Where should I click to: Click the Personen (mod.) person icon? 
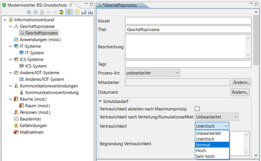pyautogui.click(x=16, y=112)
